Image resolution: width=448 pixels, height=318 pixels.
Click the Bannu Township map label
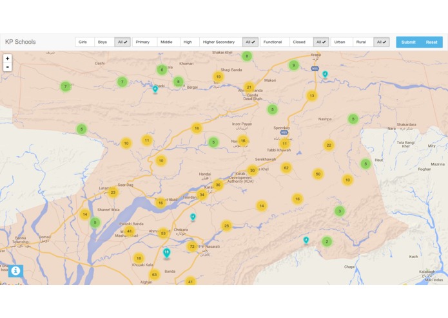[20, 240]
